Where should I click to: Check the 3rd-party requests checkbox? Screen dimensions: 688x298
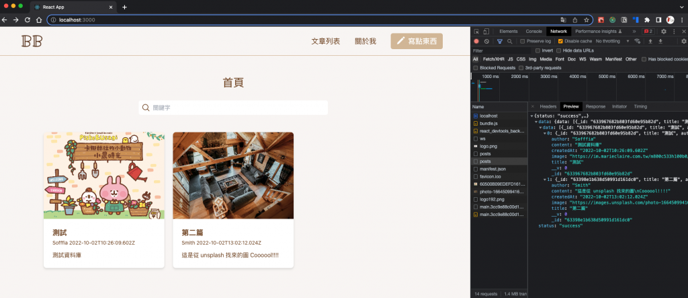pyautogui.click(x=521, y=68)
